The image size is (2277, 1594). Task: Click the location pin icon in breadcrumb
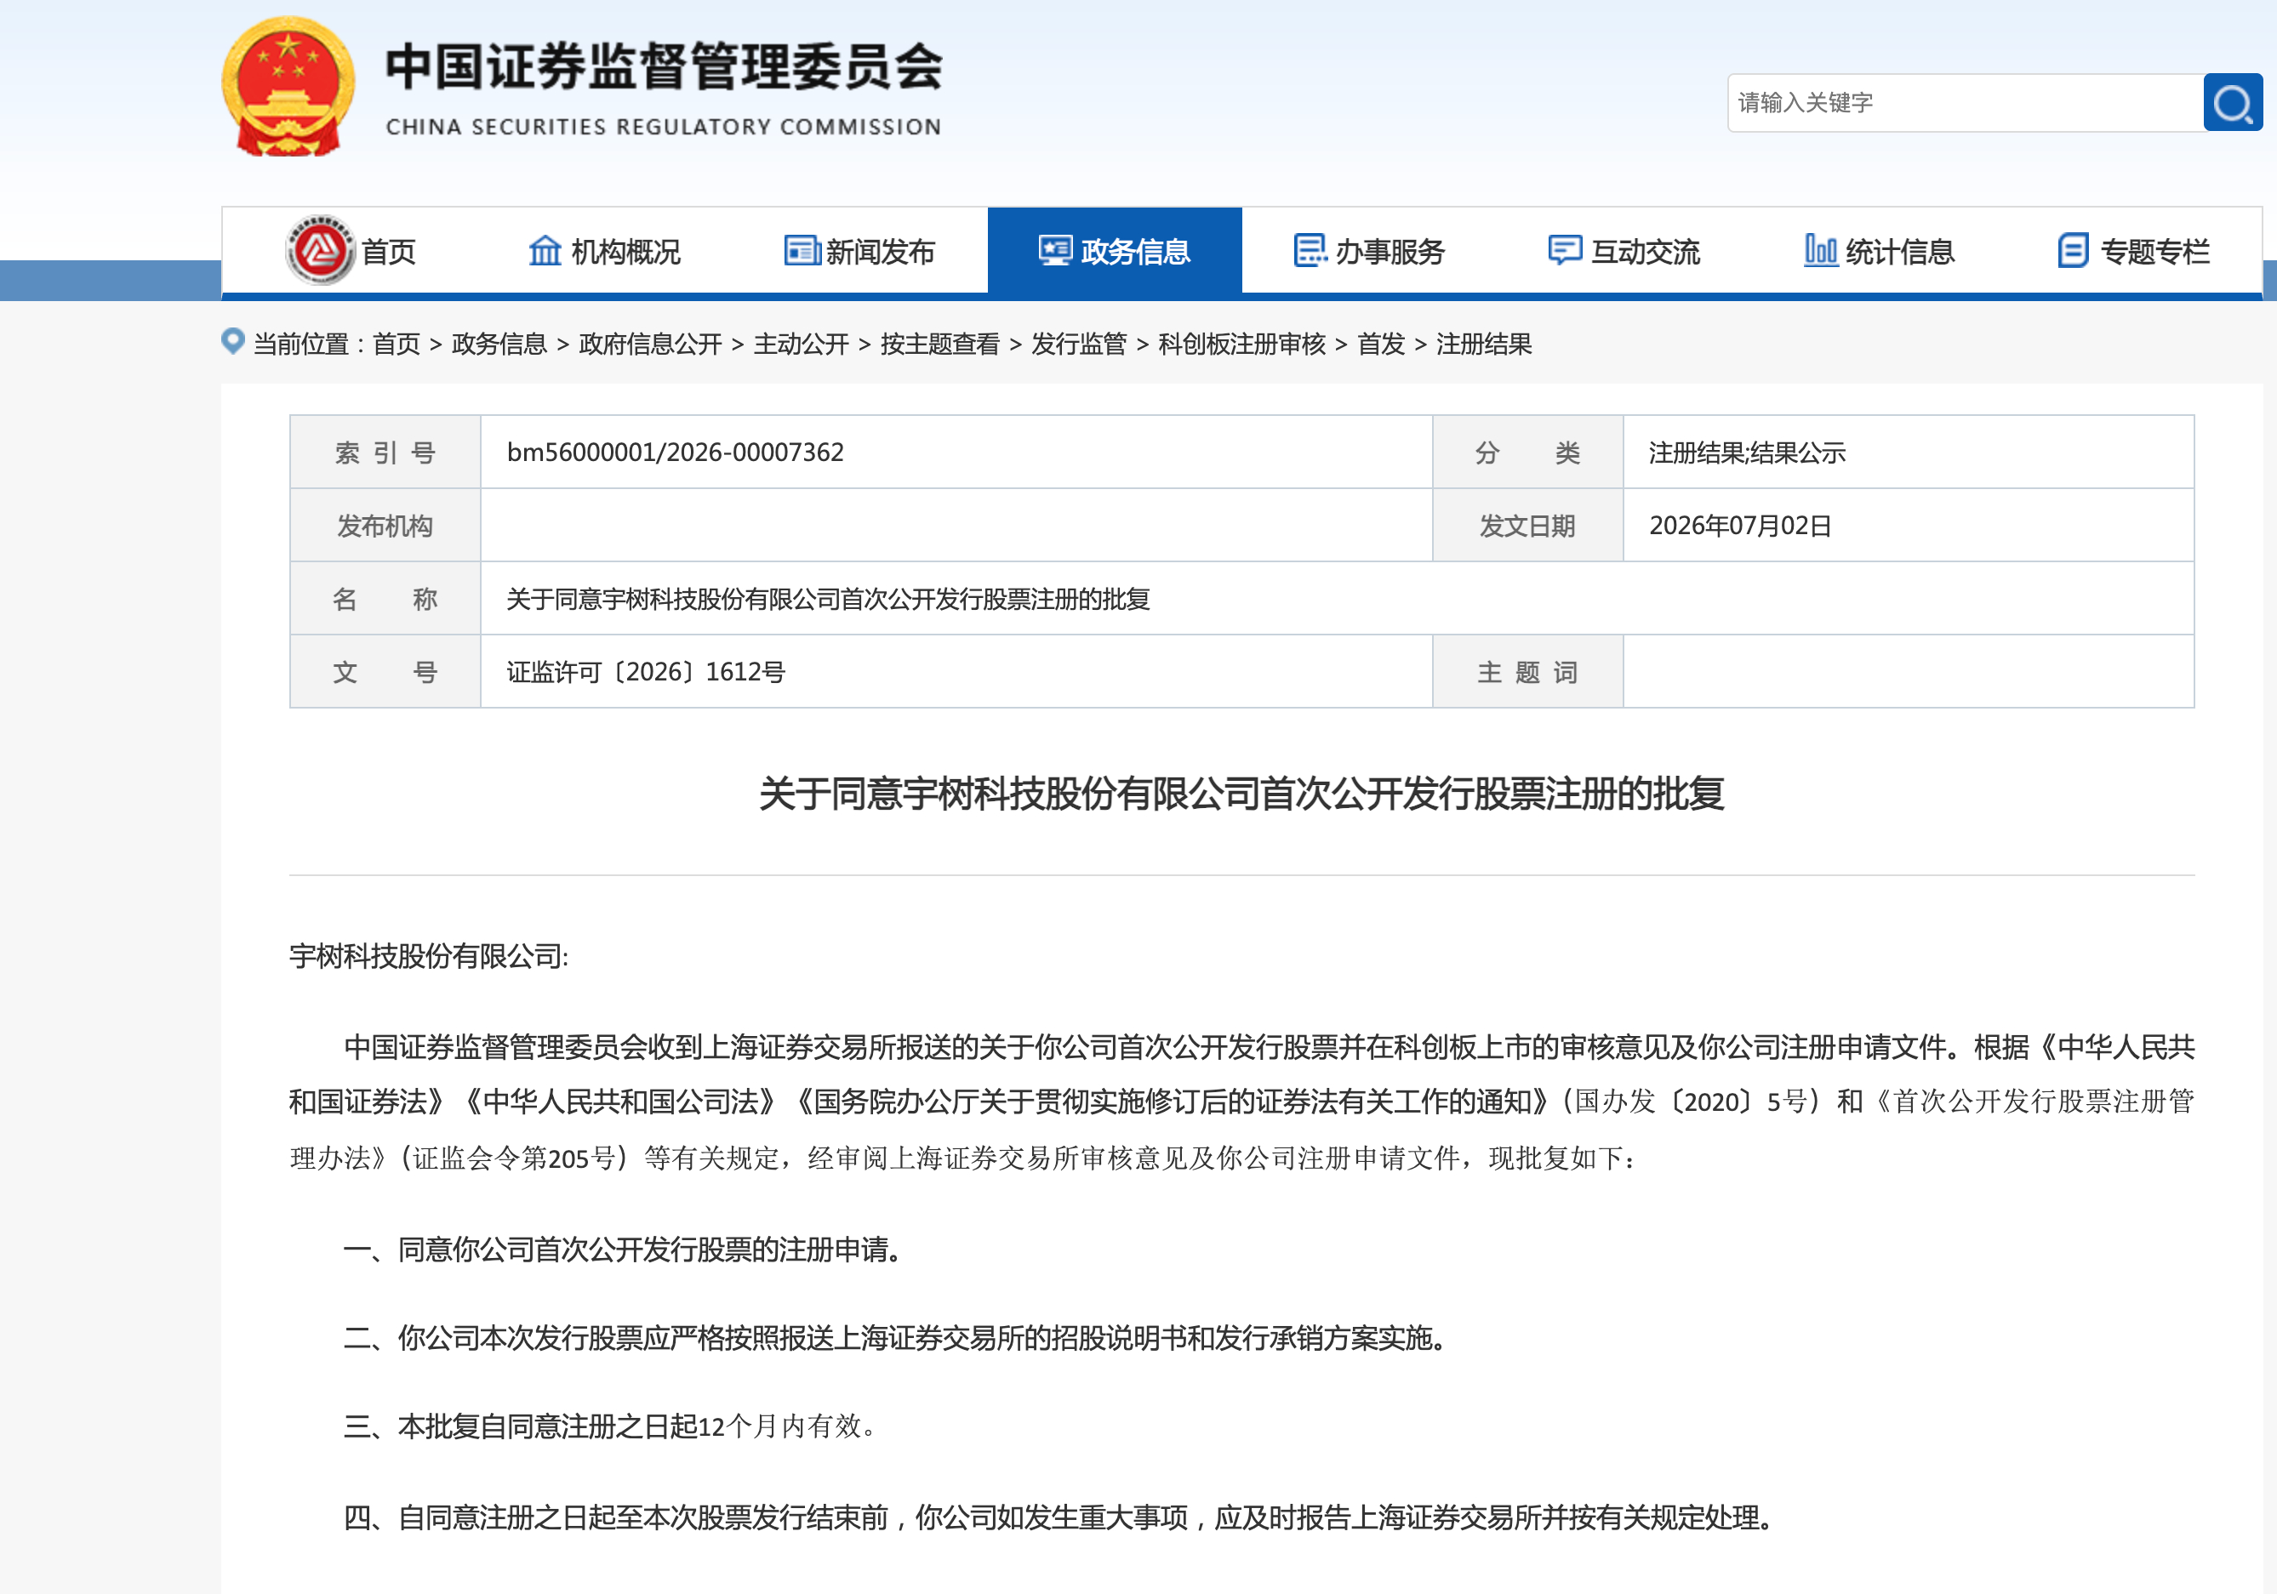[232, 342]
